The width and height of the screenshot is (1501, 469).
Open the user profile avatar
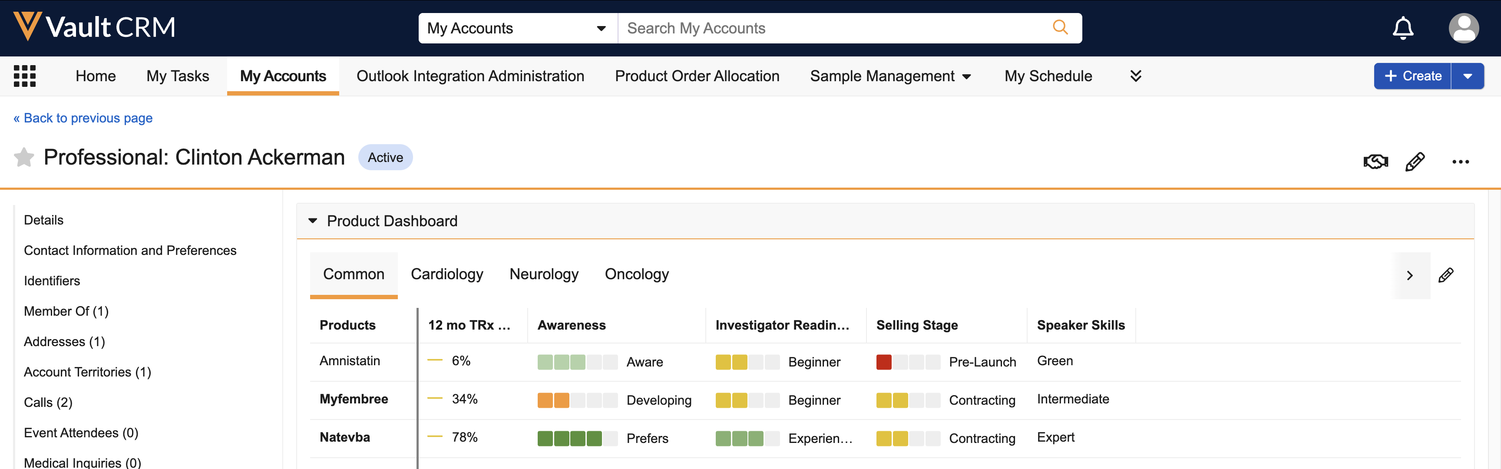point(1463,28)
